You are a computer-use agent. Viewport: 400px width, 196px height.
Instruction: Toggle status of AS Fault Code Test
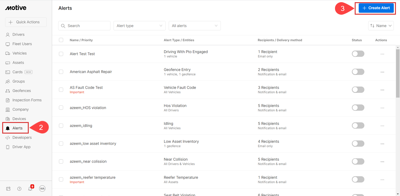358,90
